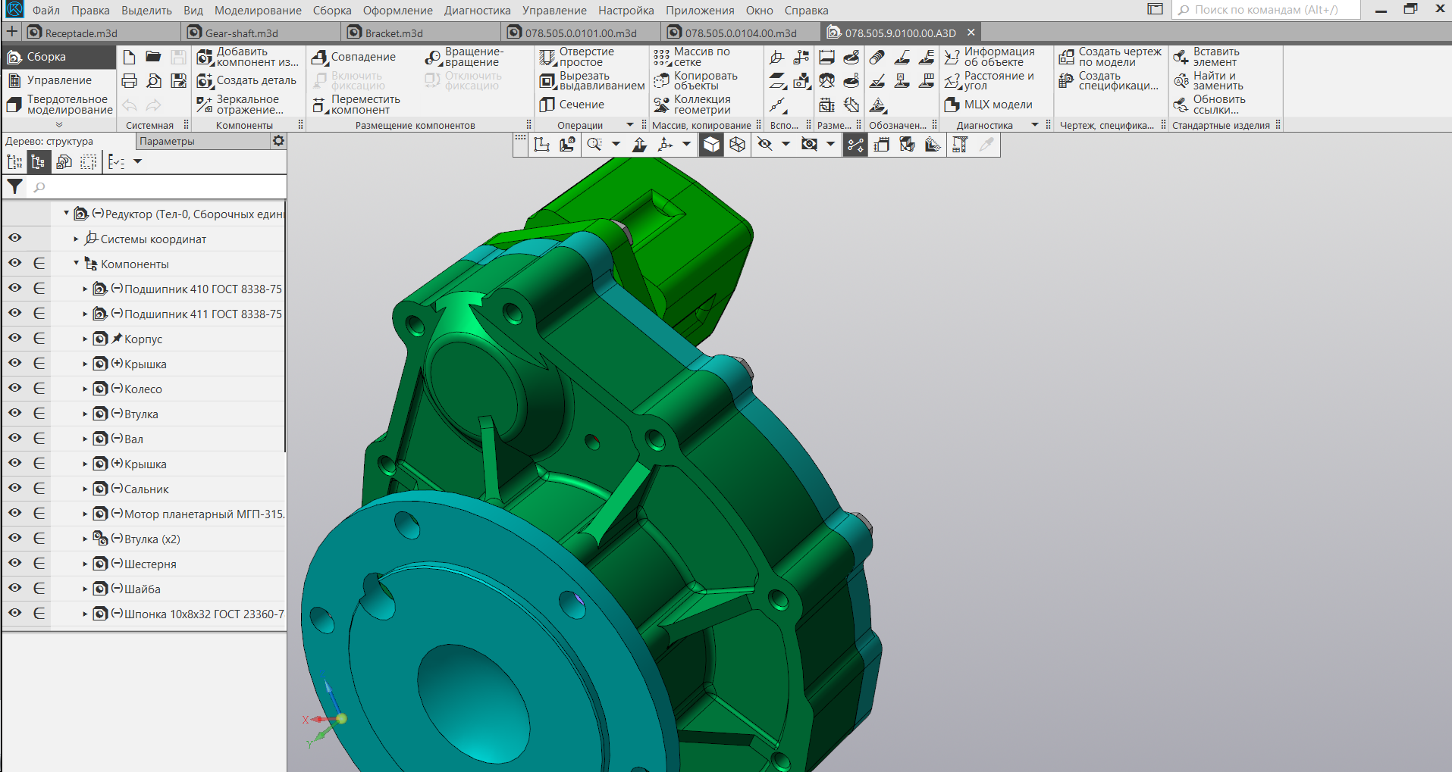Toggle visibility of Корпус component
Viewport: 1452px width, 772px height.
[x=14, y=338]
